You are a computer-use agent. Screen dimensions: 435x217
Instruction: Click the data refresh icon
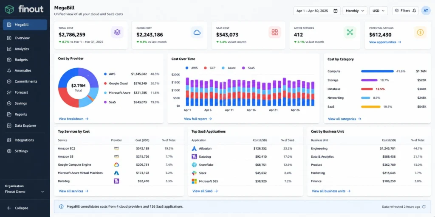424,206
